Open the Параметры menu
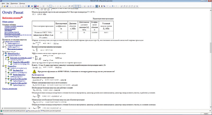 [14, 3]
